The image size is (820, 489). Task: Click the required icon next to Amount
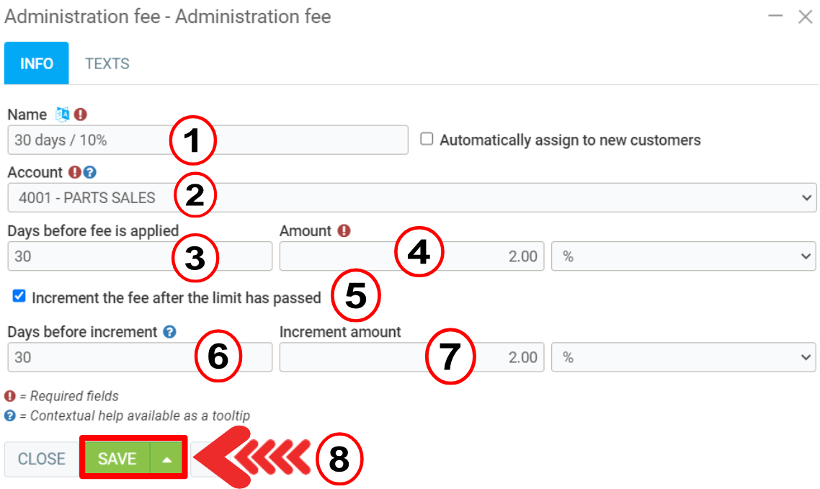(x=344, y=231)
